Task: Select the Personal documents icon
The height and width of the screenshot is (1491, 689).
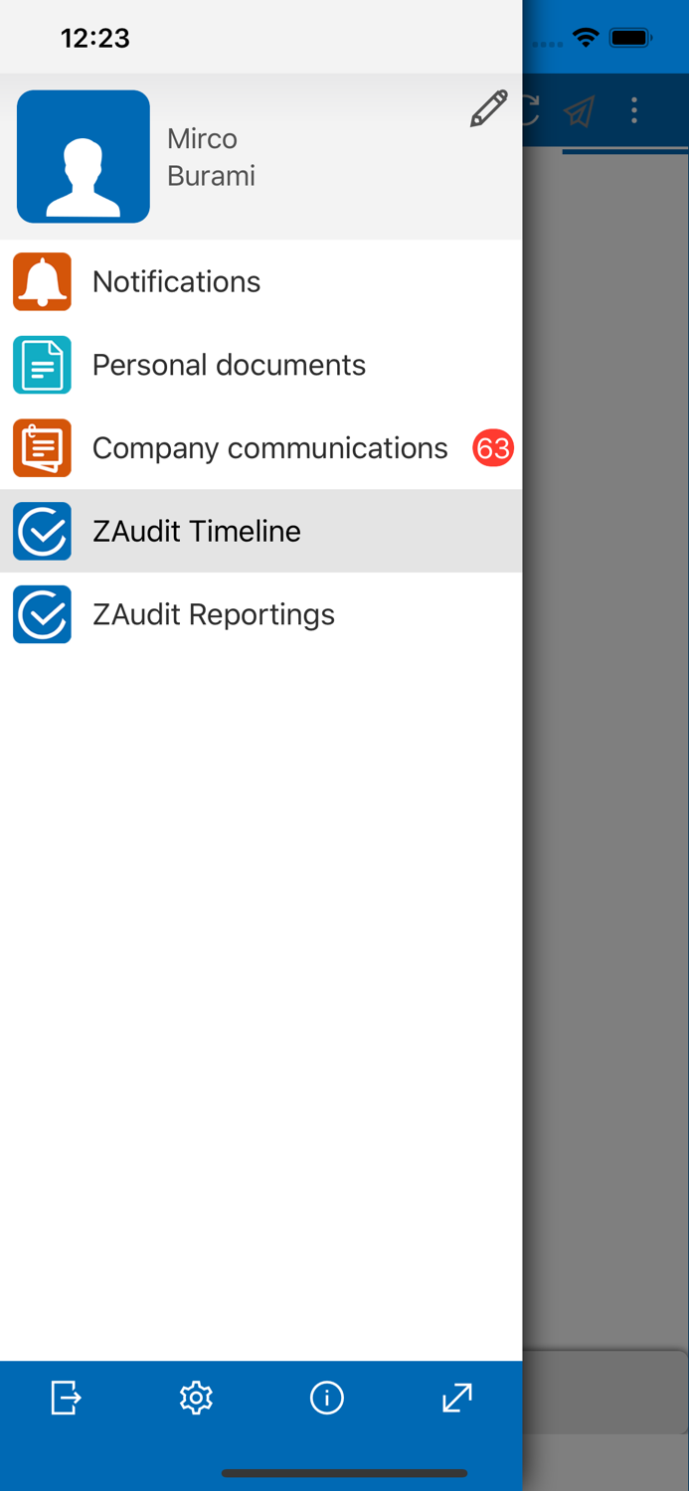Action: pyautogui.click(x=42, y=365)
